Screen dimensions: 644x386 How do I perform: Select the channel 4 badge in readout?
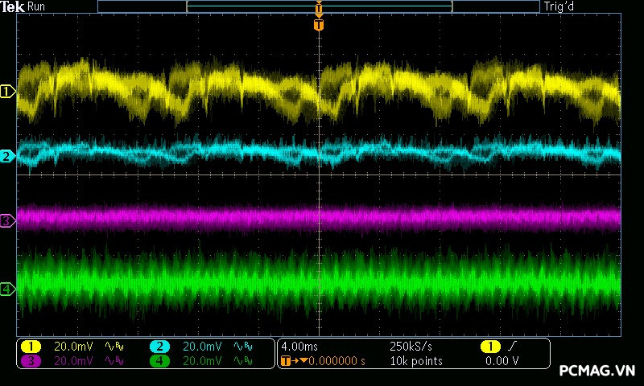160,361
